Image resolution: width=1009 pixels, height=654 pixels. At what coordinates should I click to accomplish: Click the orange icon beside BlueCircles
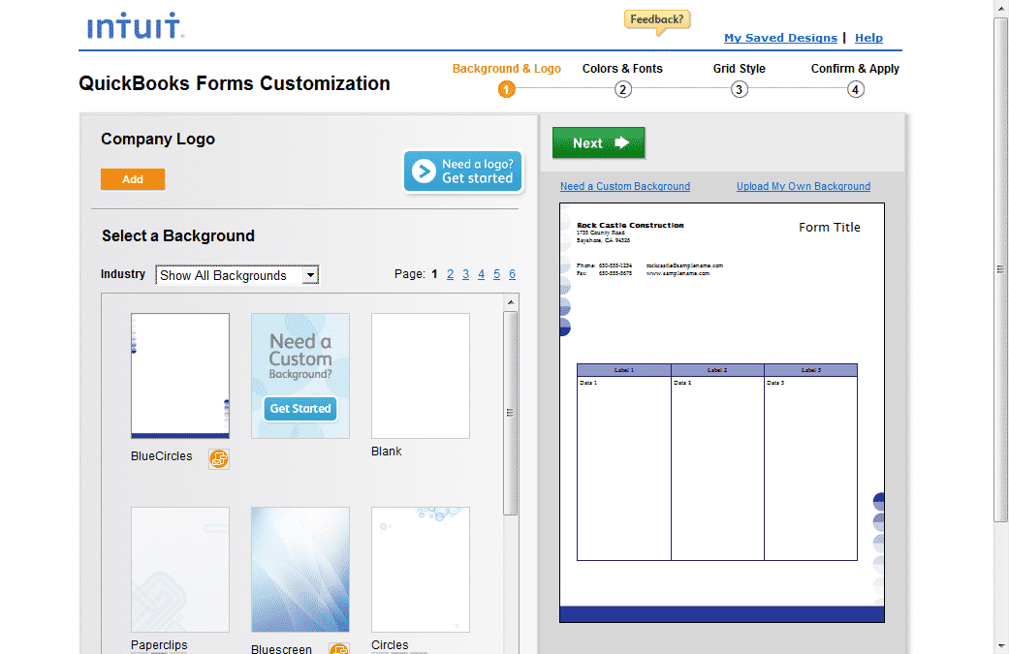click(219, 458)
